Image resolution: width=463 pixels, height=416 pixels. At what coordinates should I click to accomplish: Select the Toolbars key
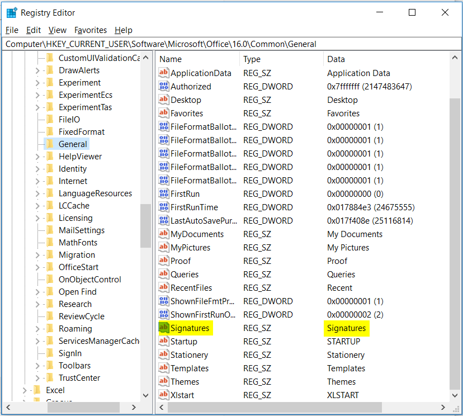(74, 366)
